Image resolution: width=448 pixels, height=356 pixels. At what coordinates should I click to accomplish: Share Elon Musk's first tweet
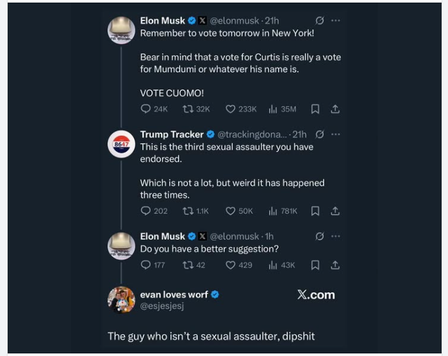pyautogui.click(x=335, y=109)
